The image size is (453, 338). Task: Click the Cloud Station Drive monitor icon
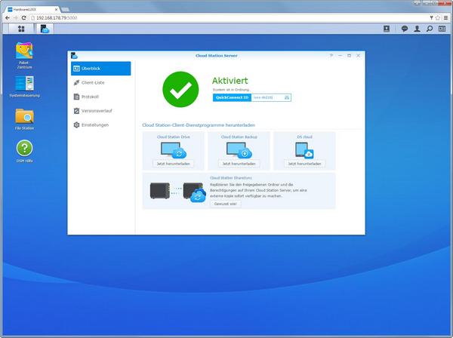[174, 150]
